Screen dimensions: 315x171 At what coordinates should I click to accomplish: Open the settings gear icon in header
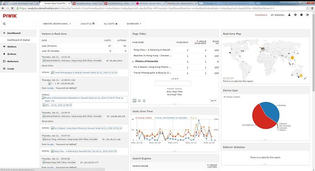(295, 15)
